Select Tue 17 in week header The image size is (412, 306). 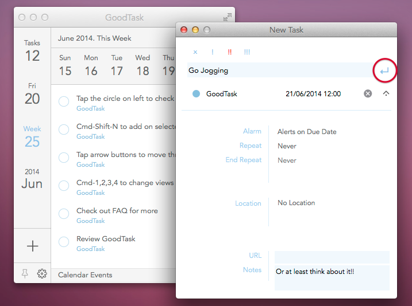[117, 65]
